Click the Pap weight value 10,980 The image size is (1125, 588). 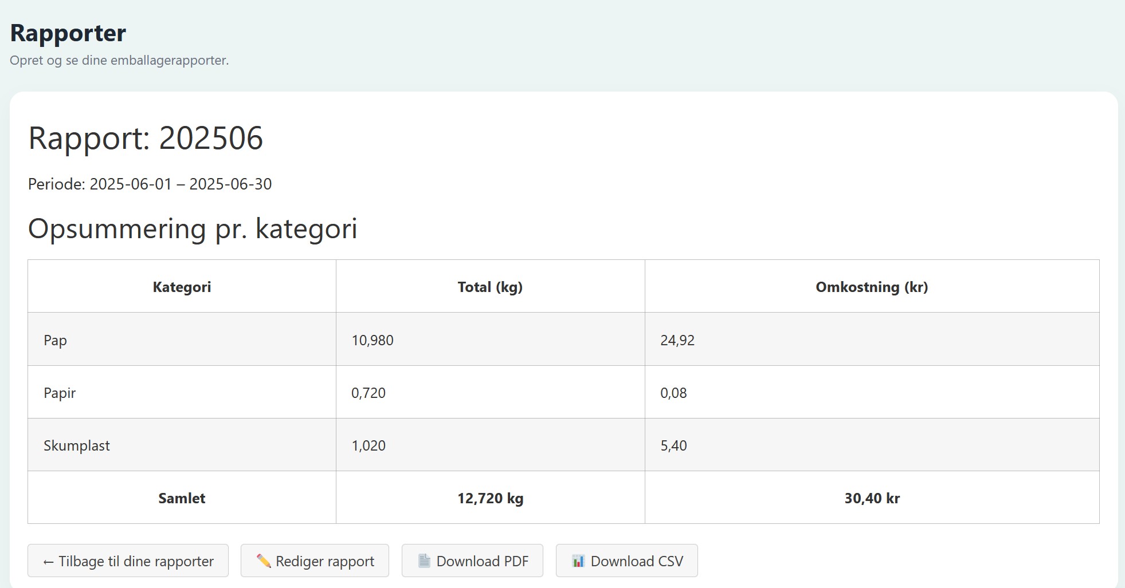click(x=373, y=340)
